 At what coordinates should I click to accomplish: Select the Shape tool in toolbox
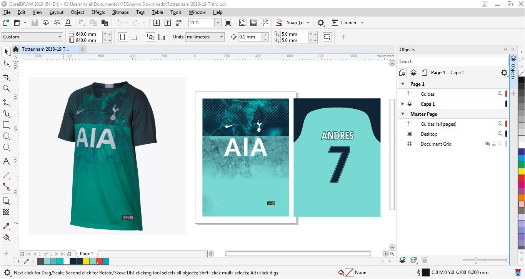coord(6,63)
